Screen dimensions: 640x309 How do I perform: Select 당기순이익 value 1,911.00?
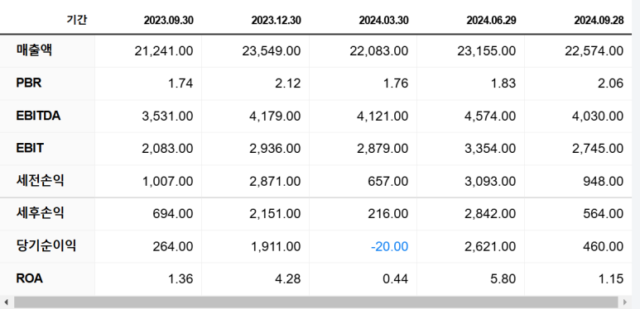point(275,246)
